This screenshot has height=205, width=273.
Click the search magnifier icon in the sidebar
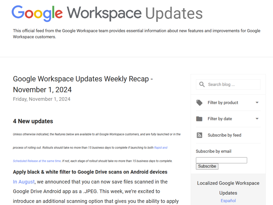[x=202, y=84]
